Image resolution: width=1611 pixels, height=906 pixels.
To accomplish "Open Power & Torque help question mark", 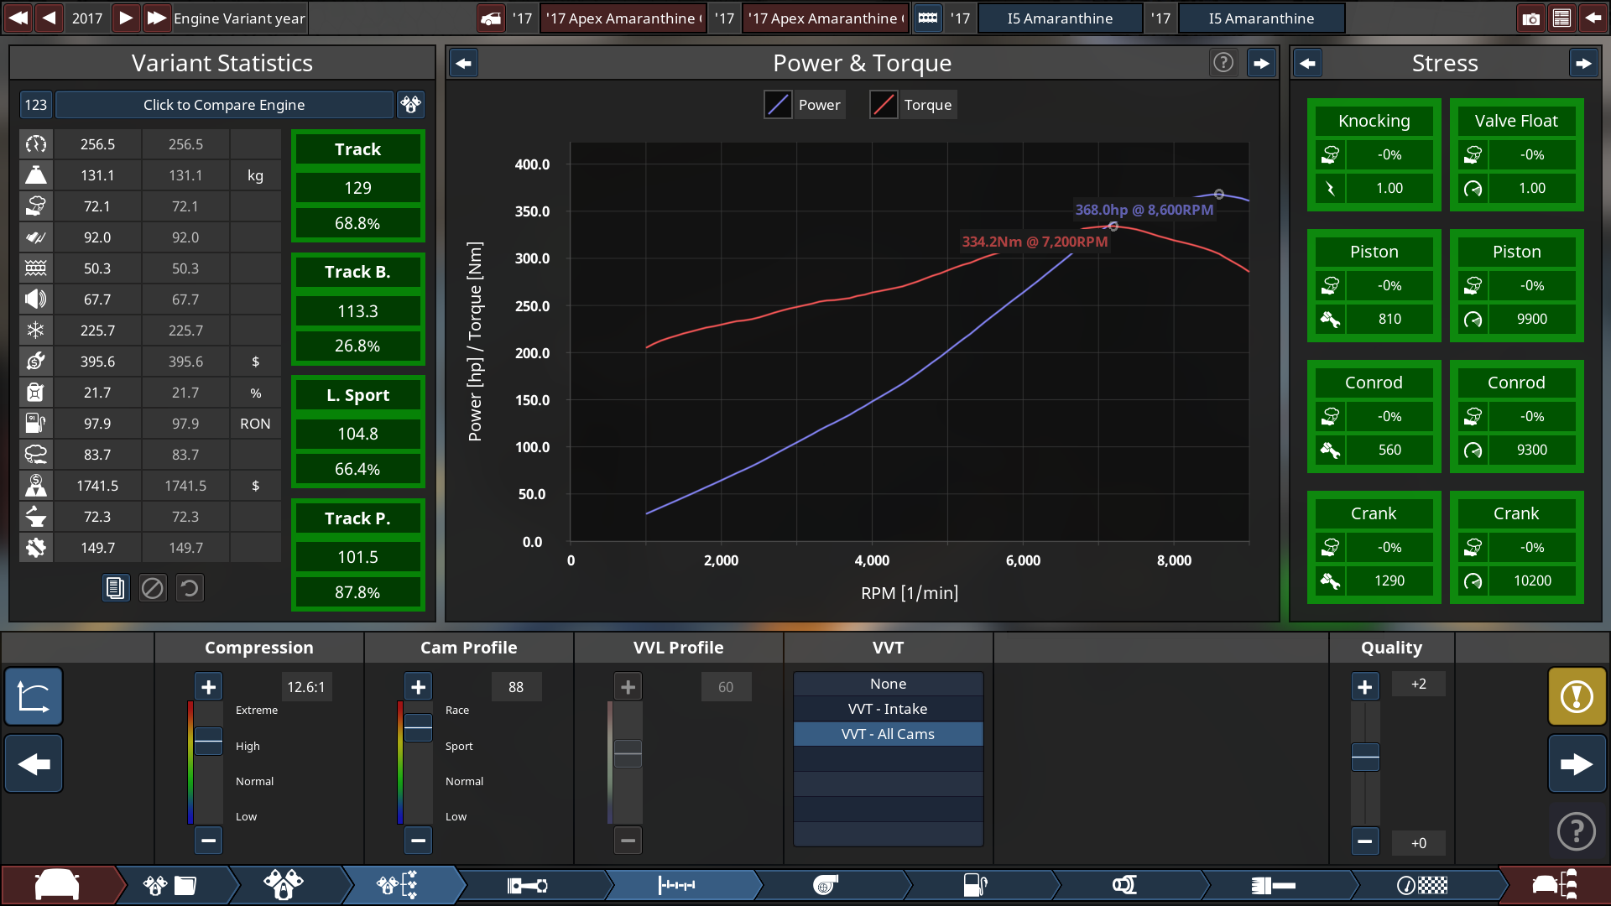I will pos(1223,63).
